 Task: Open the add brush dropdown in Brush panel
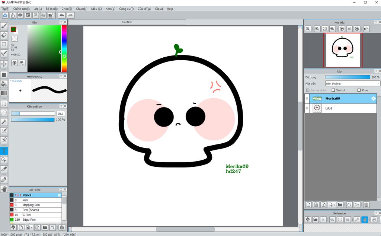[29, 227]
